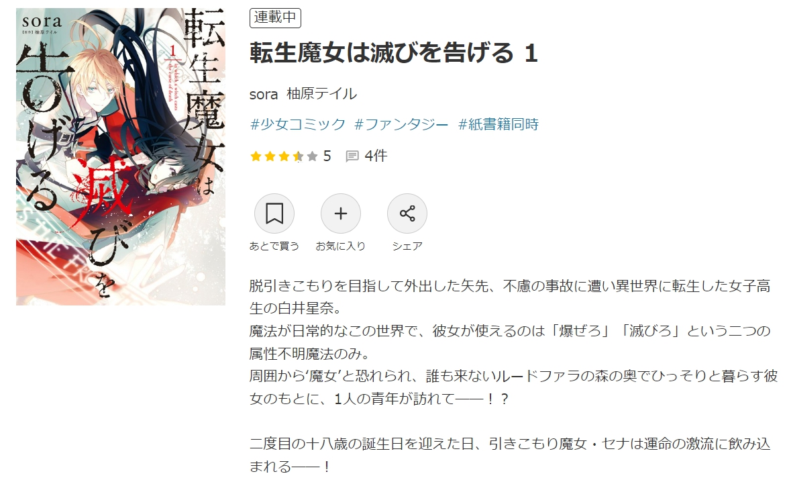Screen dimensions: 785x482
Task: Click the お気に入り label text
Action: [340, 246]
